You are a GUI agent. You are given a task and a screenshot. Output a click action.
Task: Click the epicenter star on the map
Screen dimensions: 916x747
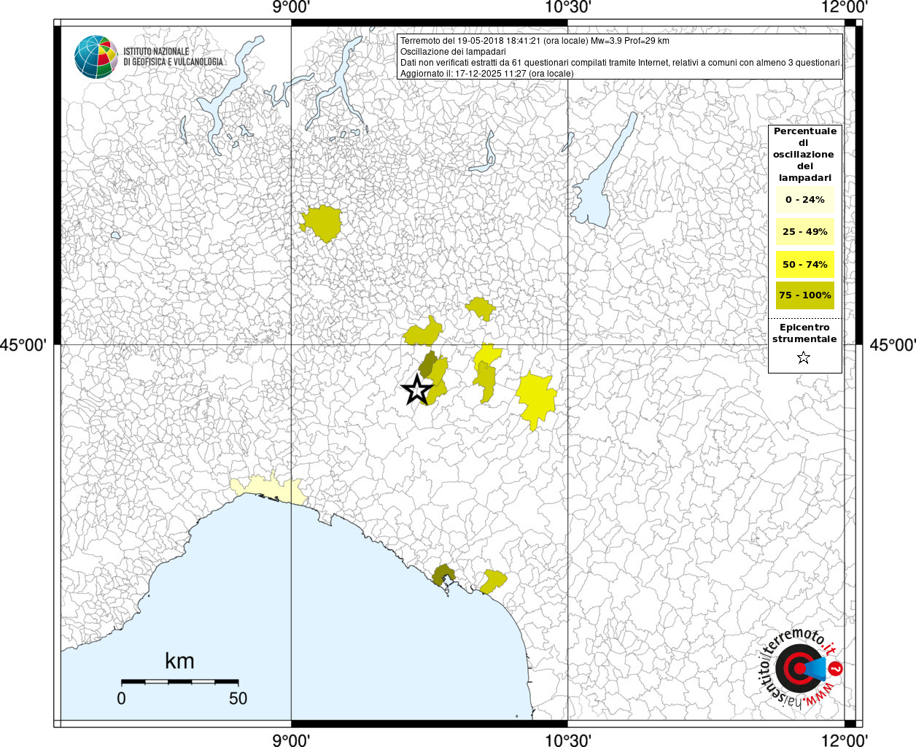417,390
